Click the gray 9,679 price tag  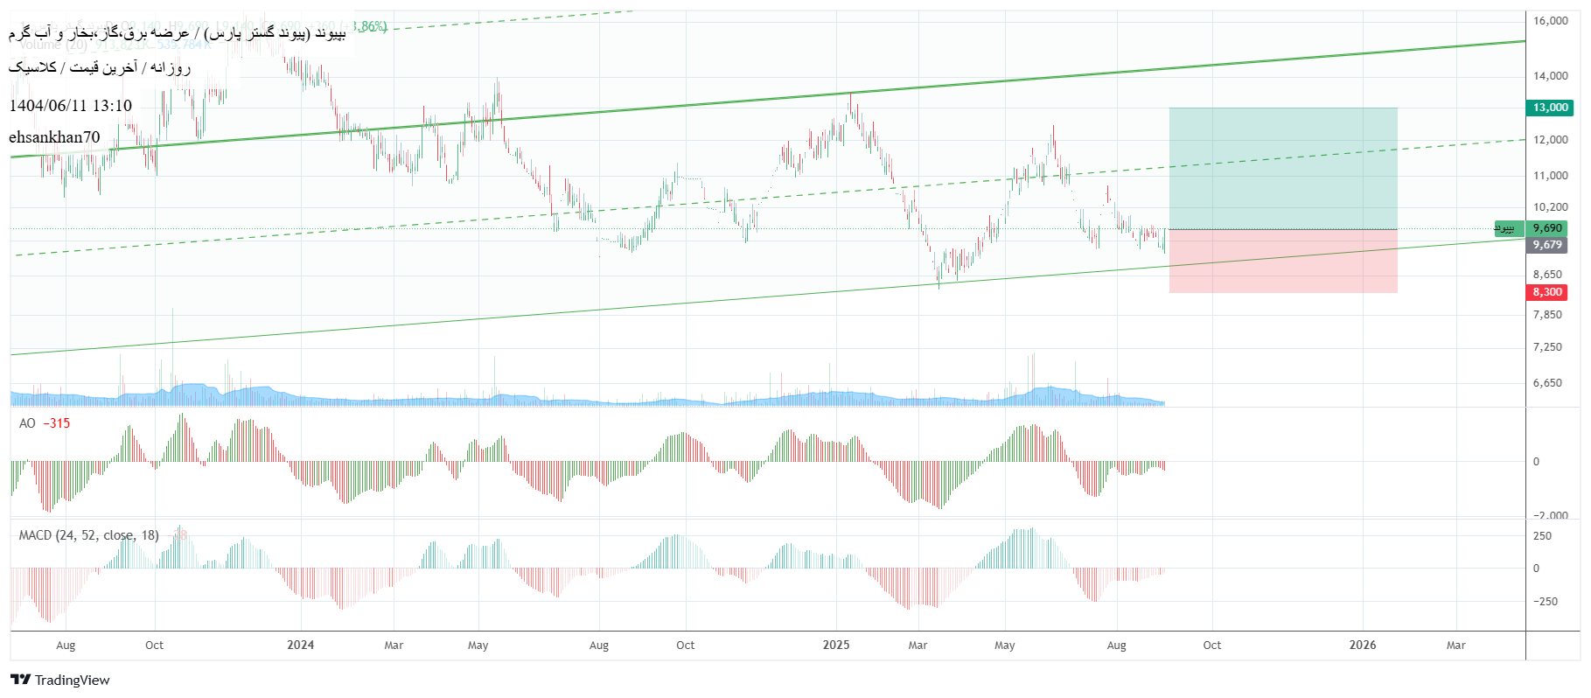pyautogui.click(x=1546, y=245)
